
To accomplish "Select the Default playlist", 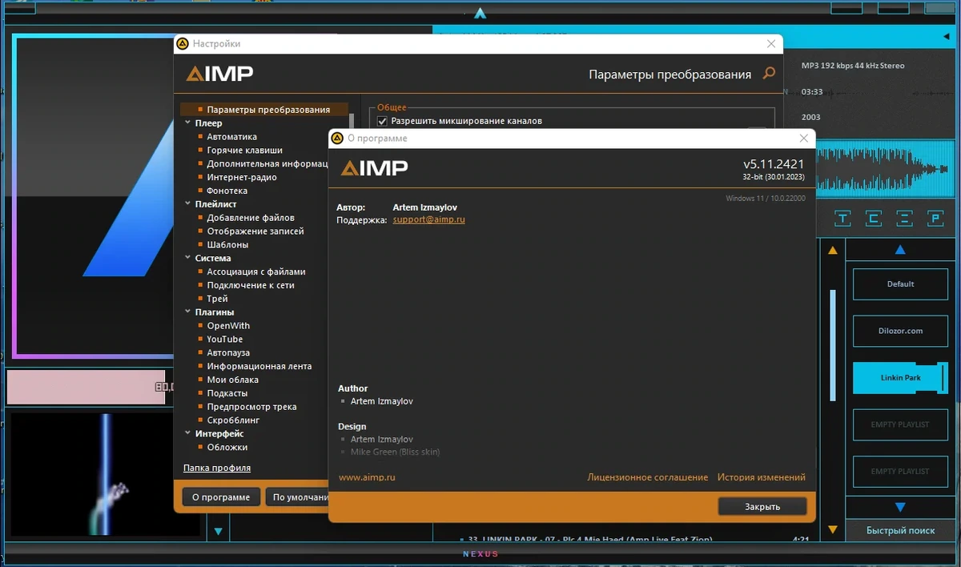I will point(900,284).
